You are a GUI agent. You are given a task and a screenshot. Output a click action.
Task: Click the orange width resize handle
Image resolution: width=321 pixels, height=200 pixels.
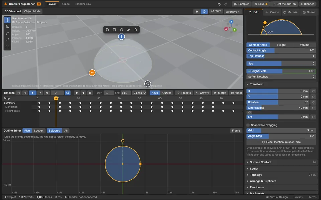(x=92, y=73)
